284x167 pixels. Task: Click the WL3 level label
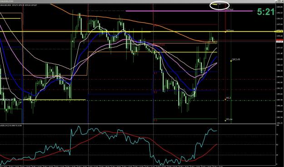coord(229,98)
